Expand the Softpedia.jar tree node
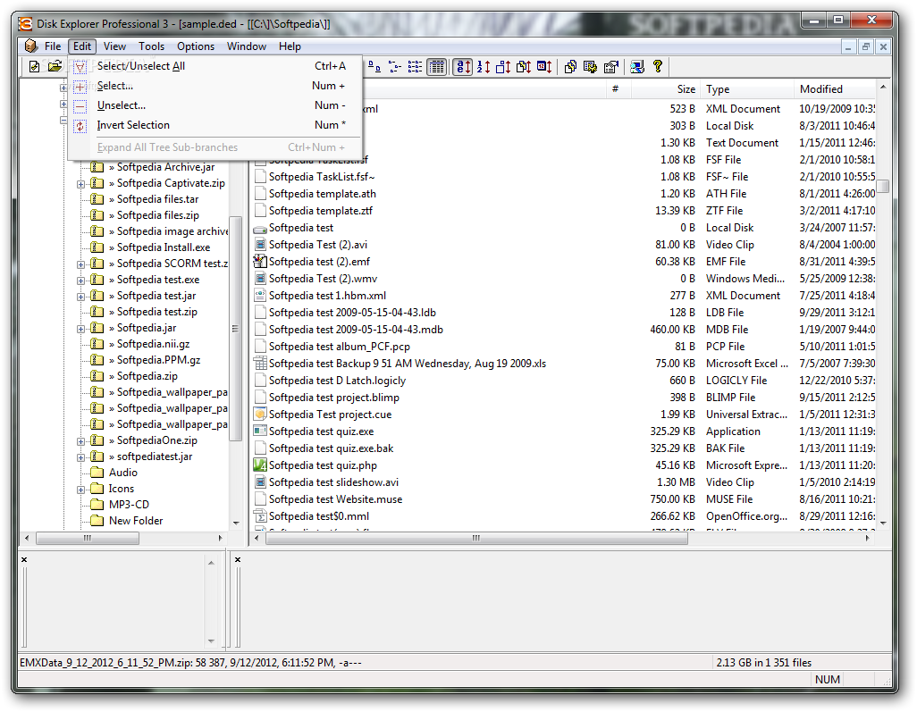Viewport: 917px width, 712px height. click(x=80, y=329)
